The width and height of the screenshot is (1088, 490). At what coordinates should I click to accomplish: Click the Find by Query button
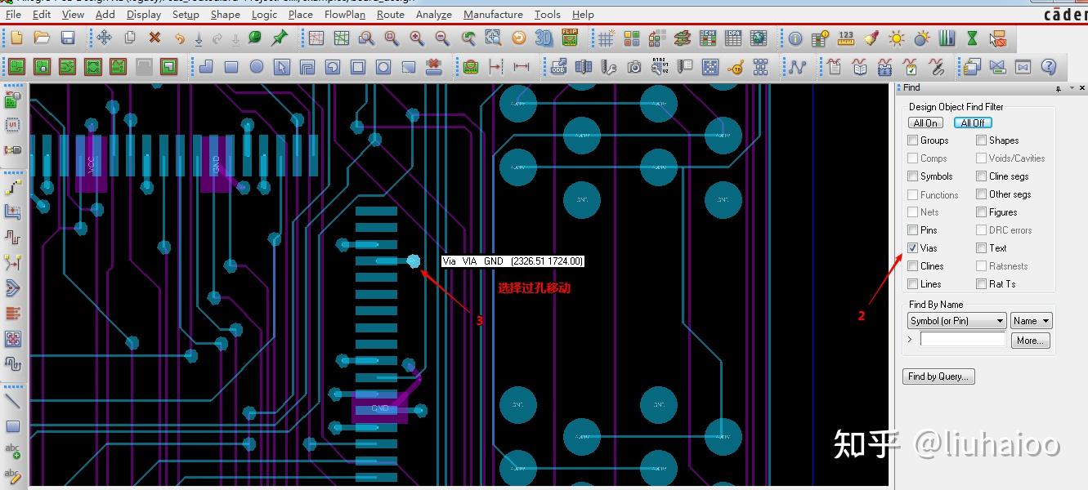(x=938, y=376)
